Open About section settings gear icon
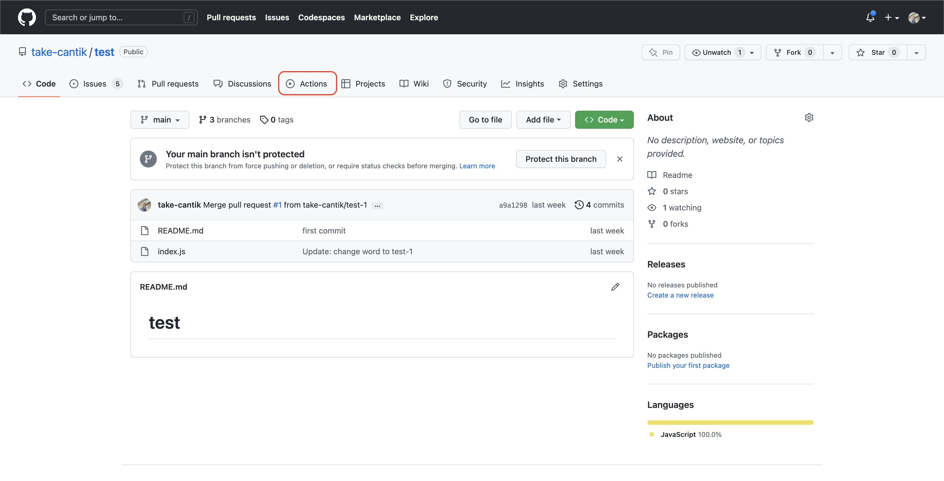This screenshot has height=481, width=944. click(809, 117)
